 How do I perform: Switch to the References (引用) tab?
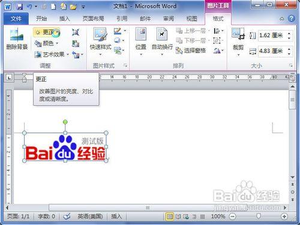(x=122, y=19)
